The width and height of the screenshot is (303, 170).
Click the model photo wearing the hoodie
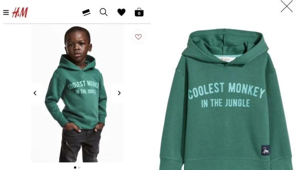77,93
